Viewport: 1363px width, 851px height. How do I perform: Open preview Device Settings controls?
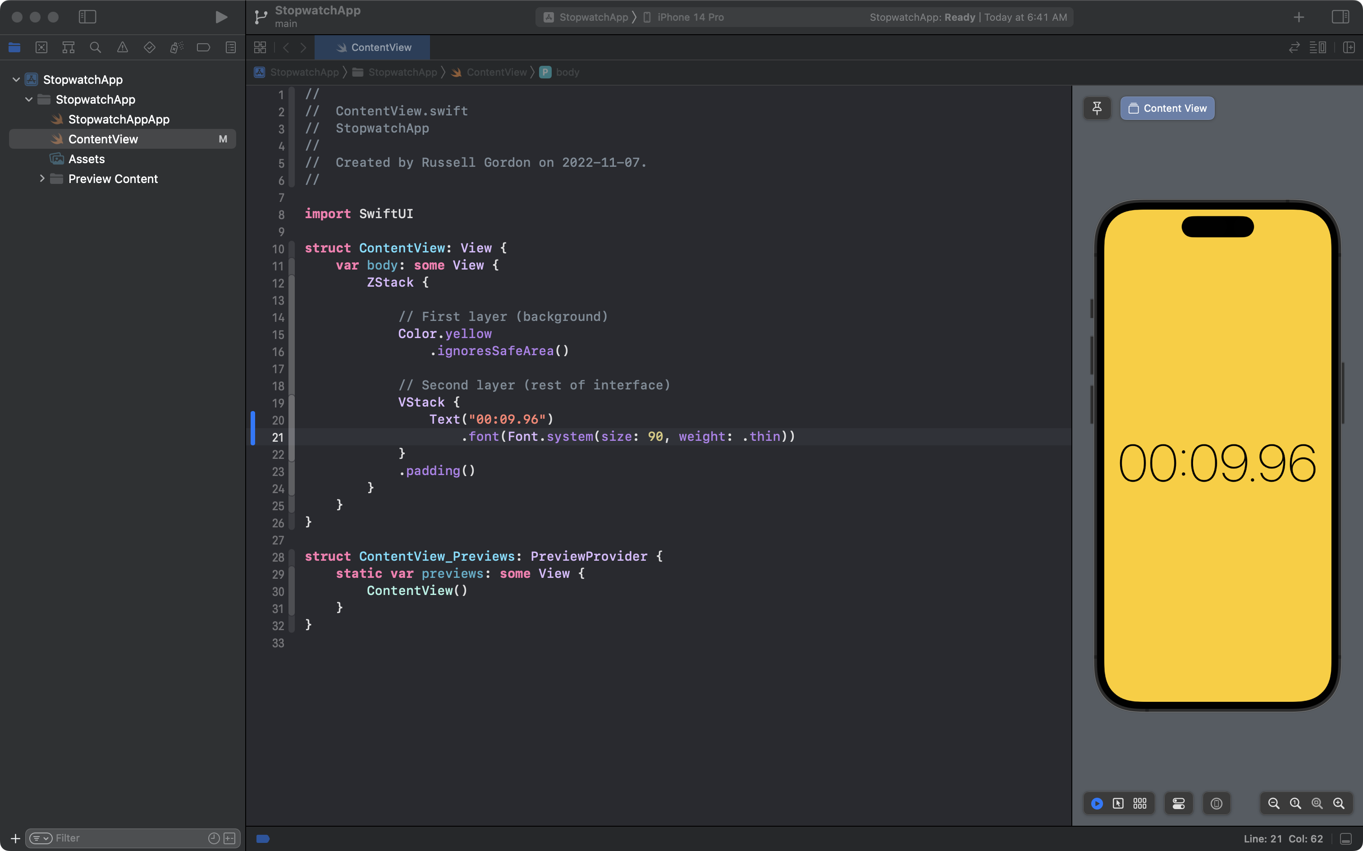pyautogui.click(x=1178, y=803)
